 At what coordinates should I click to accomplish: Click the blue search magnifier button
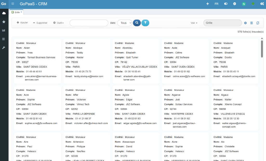pos(137,23)
